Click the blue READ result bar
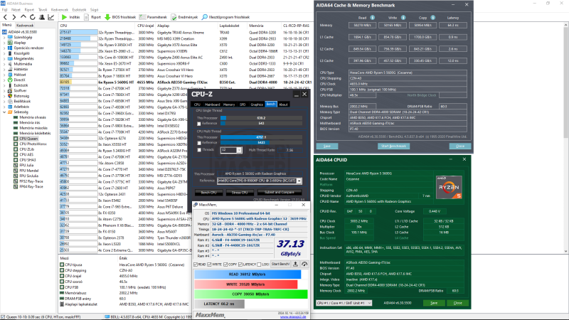This screenshot has width=569, height=320. pos(248,274)
